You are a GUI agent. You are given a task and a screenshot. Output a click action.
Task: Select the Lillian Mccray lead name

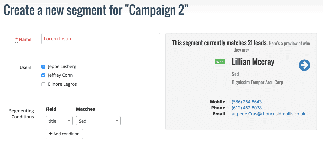(x=253, y=62)
